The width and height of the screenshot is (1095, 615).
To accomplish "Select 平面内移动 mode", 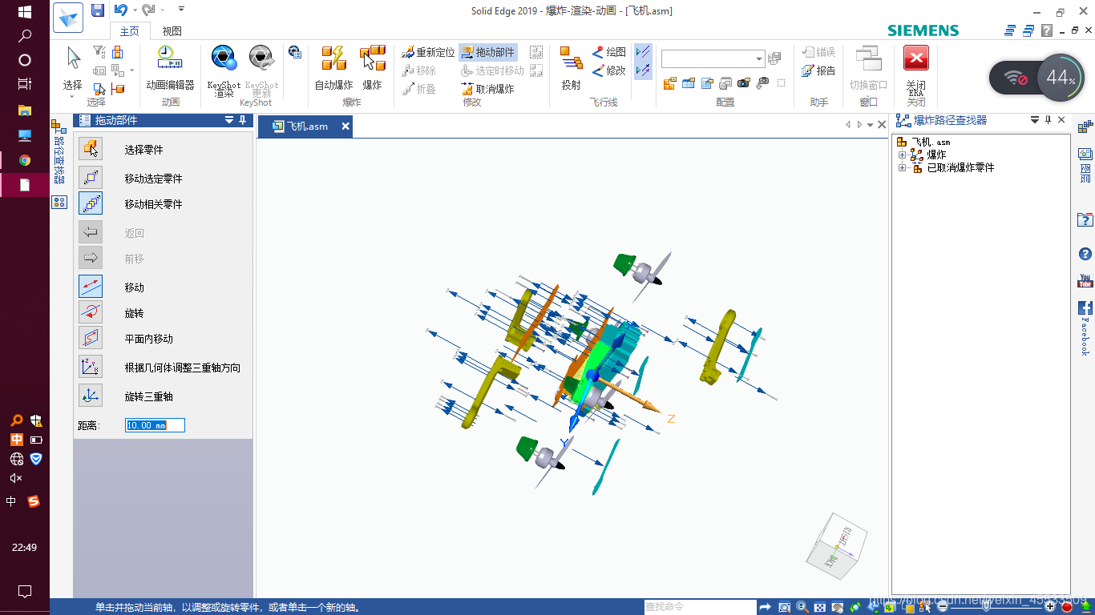I will coord(91,338).
